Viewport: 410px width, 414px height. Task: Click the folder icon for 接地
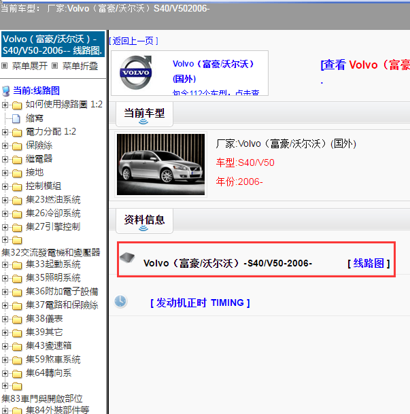[17, 173]
